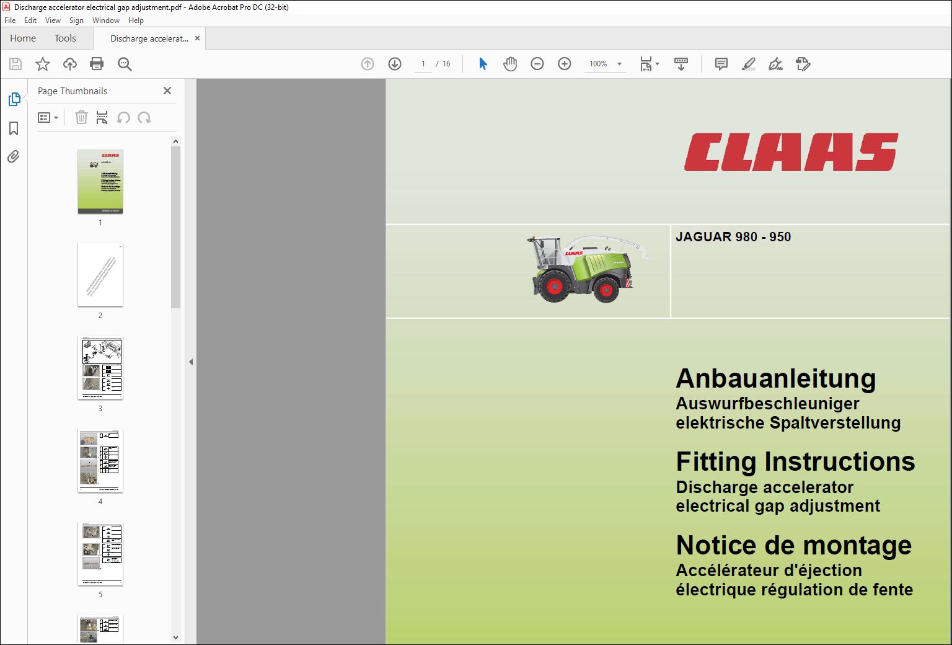Open the Edit menu

coord(30,20)
